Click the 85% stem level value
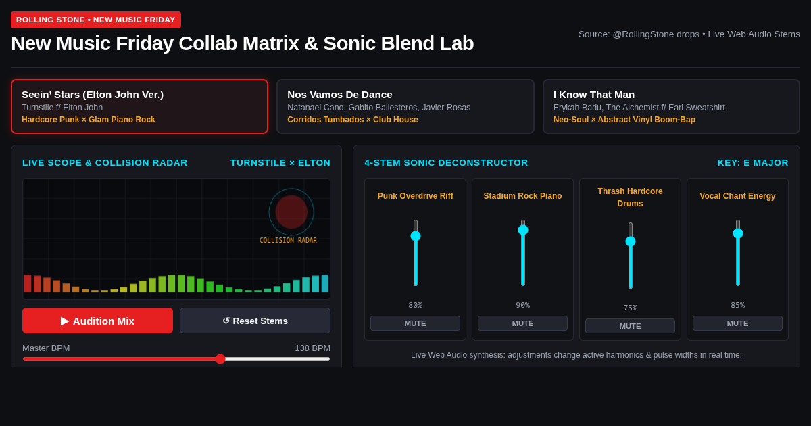Image resolution: width=811 pixels, height=426 pixels. [x=738, y=305]
